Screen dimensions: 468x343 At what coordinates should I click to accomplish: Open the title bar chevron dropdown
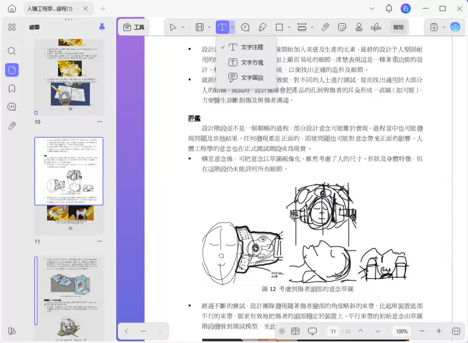click(x=372, y=9)
